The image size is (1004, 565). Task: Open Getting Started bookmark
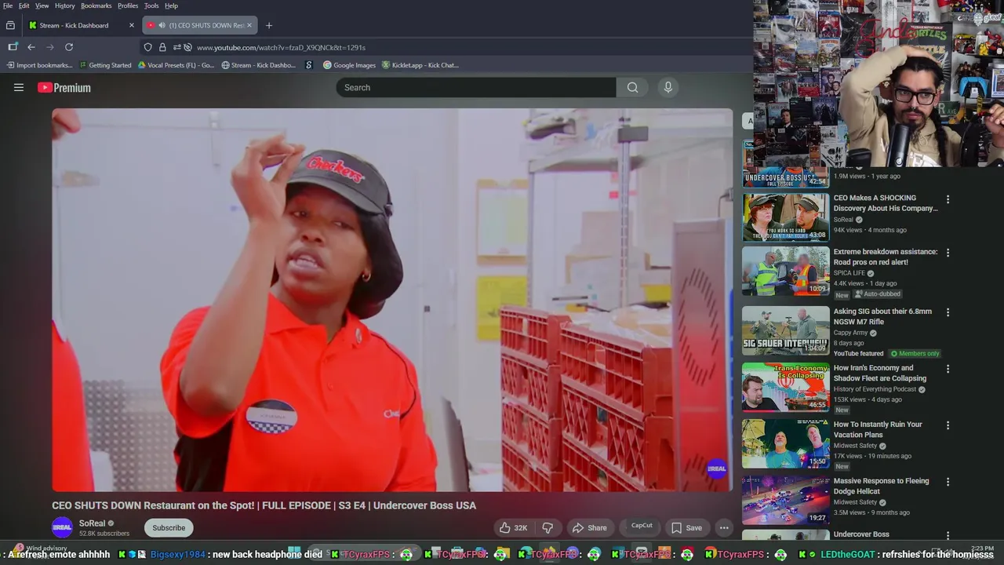tap(105, 65)
